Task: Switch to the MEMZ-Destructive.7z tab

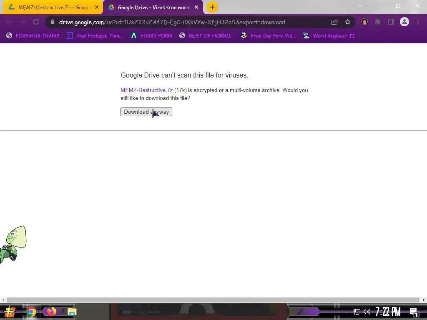Action: click(53, 7)
